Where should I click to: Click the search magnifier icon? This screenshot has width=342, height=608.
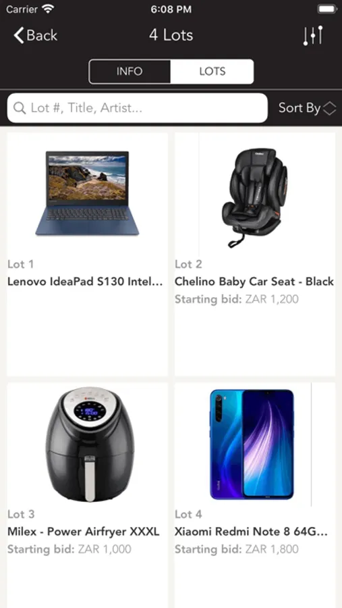(20, 108)
